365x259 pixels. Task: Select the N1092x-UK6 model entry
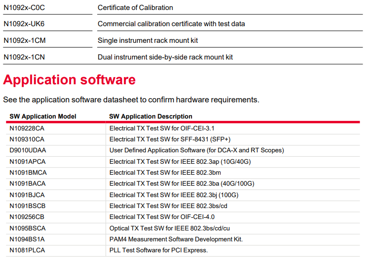(x=24, y=24)
